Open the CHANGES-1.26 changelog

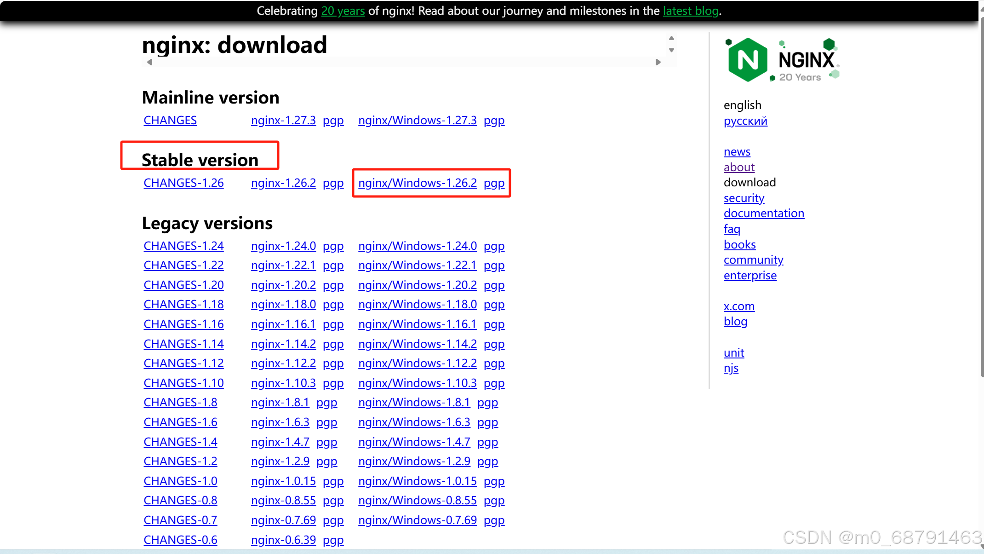pyautogui.click(x=183, y=183)
